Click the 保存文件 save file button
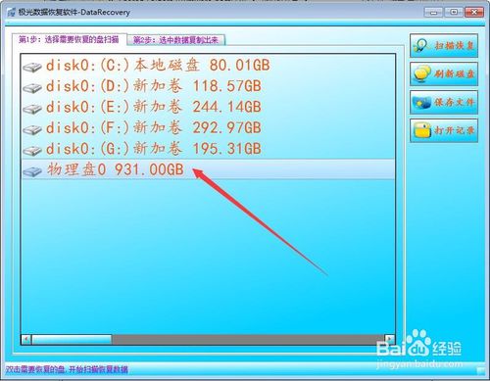The image size is (490, 381). (x=444, y=102)
